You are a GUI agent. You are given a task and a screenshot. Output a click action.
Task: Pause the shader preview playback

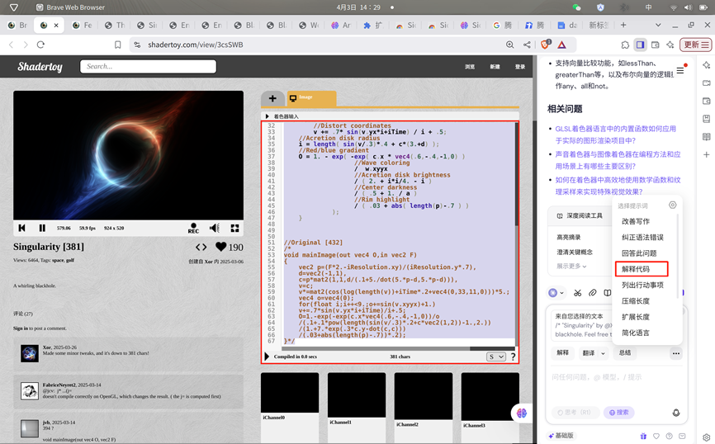click(x=42, y=228)
